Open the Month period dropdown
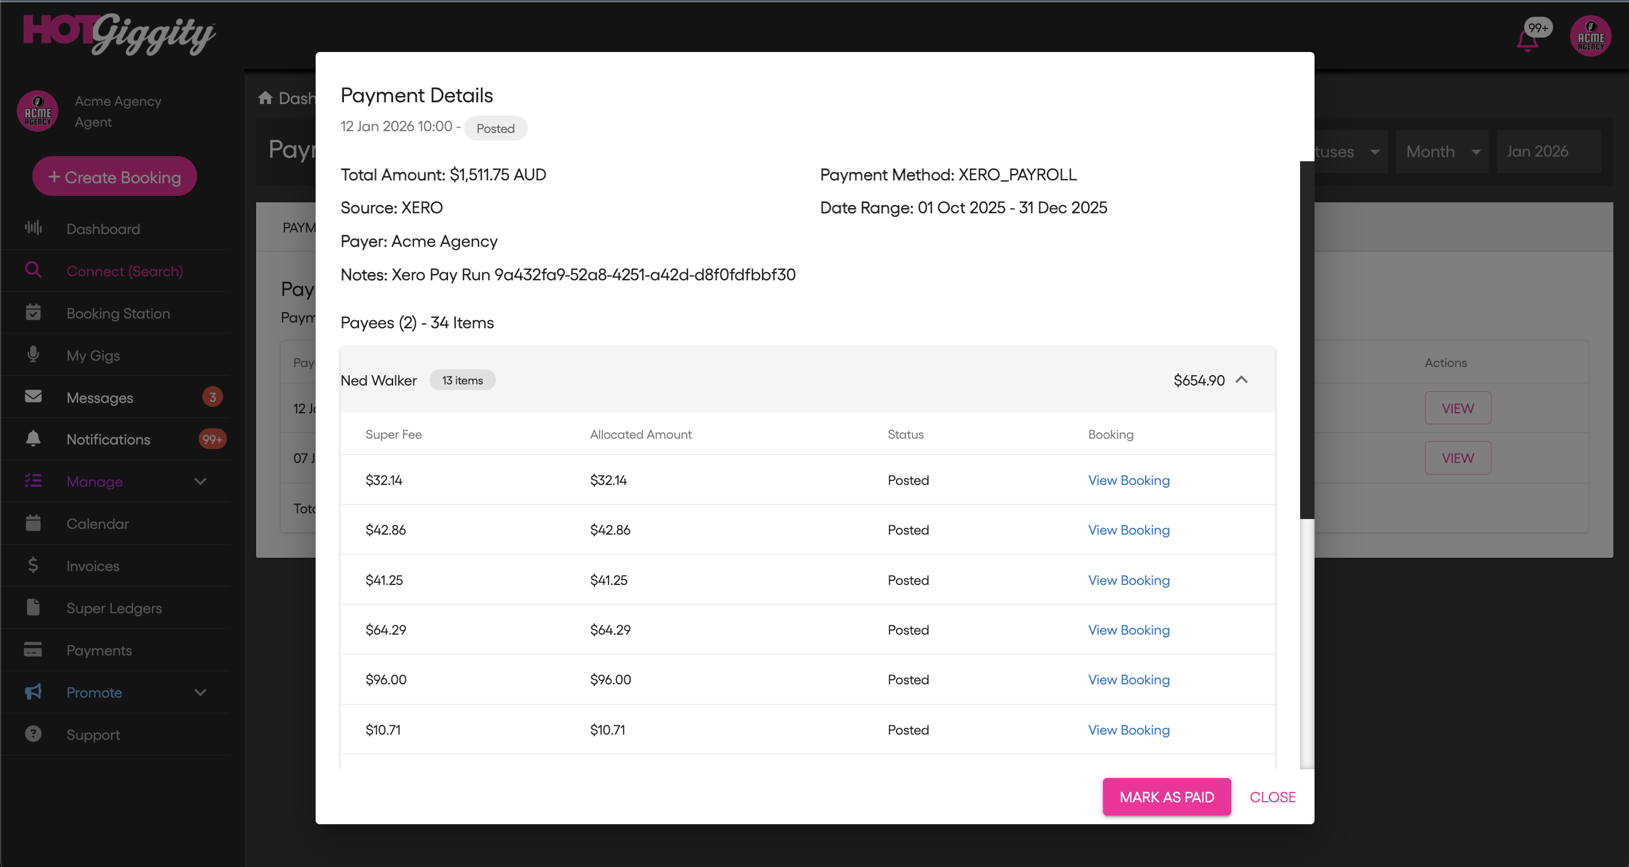 [x=1442, y=152]
